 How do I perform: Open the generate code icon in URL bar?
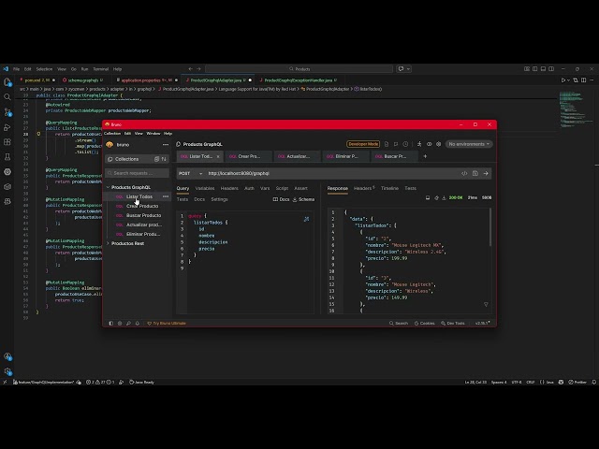[464, 173]
